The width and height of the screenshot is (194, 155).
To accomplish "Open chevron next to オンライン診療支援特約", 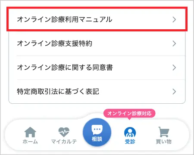I will pos(174,43).
